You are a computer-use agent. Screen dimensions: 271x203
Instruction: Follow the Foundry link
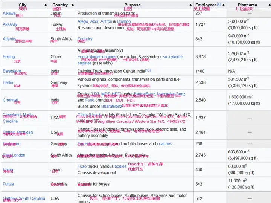85,39
